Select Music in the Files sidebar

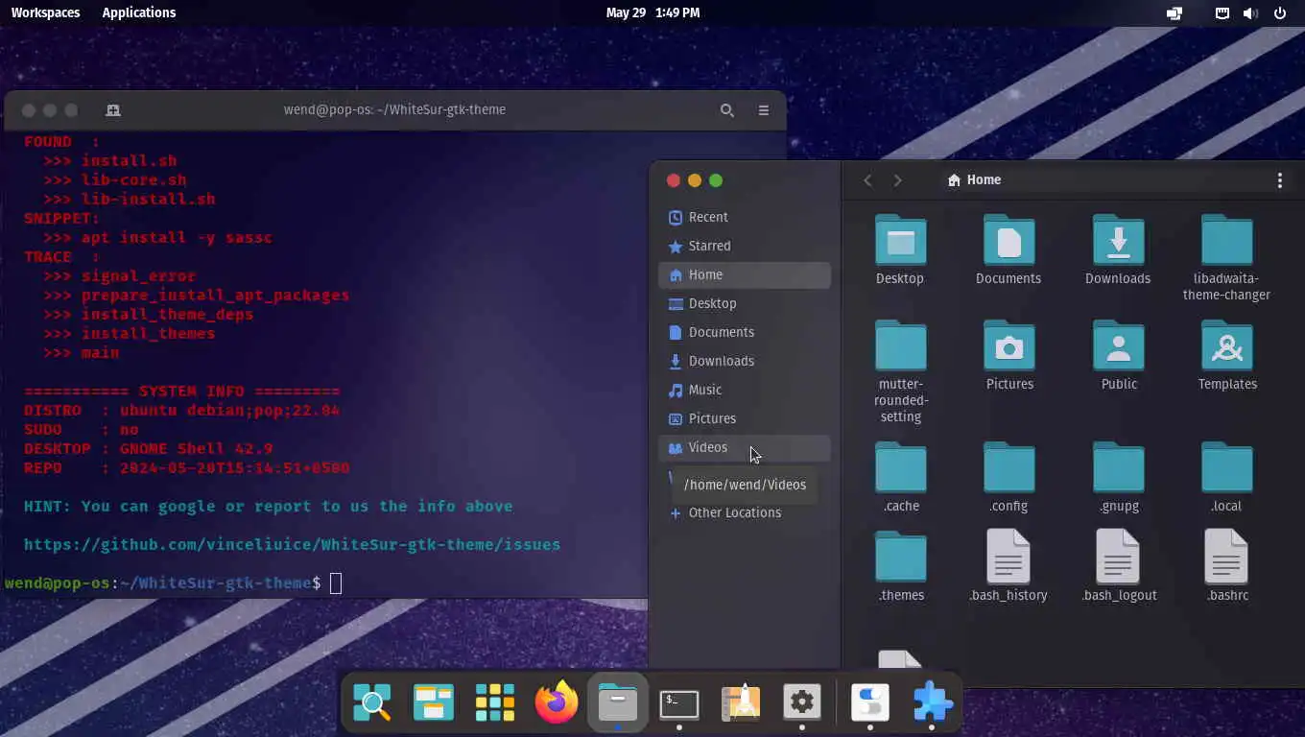click(745, 390)
